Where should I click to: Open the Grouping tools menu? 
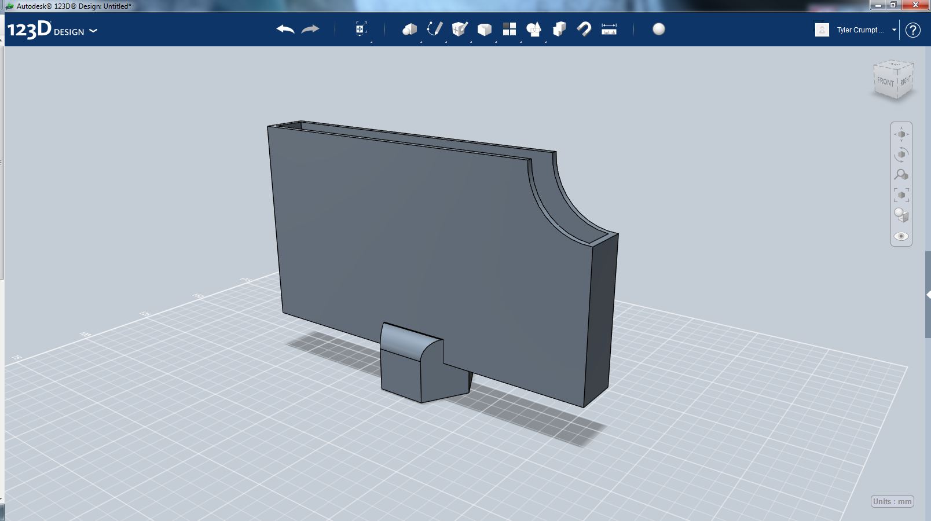(x=534, y=29)
